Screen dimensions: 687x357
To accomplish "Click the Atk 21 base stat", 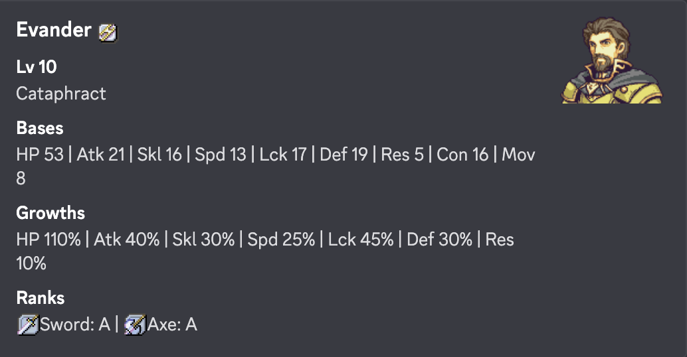I will 101,155.
